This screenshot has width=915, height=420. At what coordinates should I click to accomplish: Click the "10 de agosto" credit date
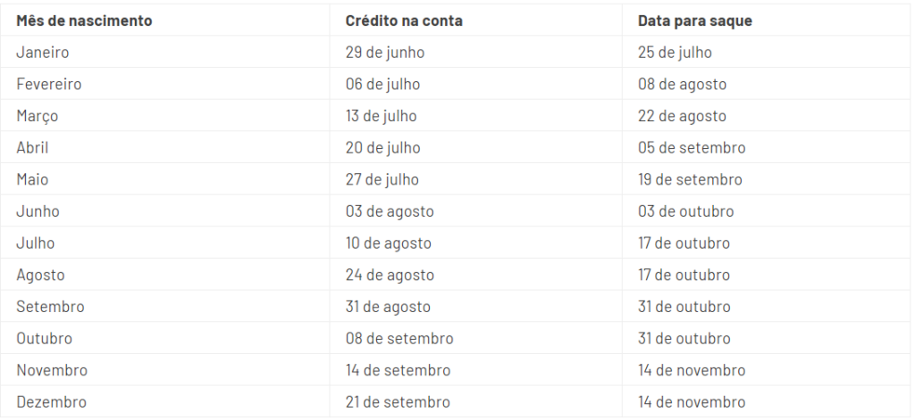click(x=388, y=243)
